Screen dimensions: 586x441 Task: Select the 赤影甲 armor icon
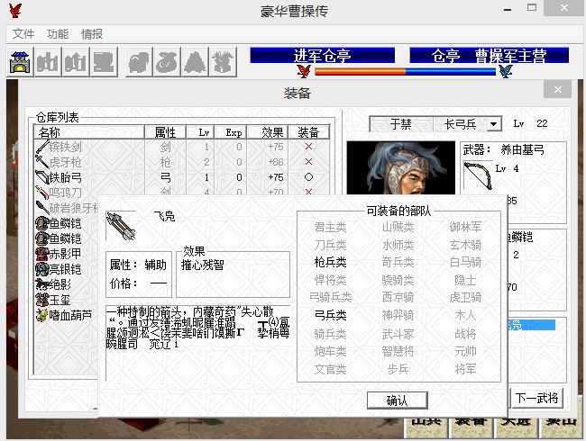(x=41, y=254)
